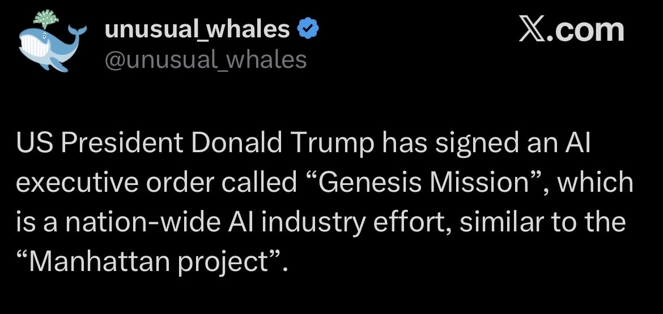This screenshot has height=314, width=663.
Task: Click the blue verified checkmark badge
Action: pos(307,29)
